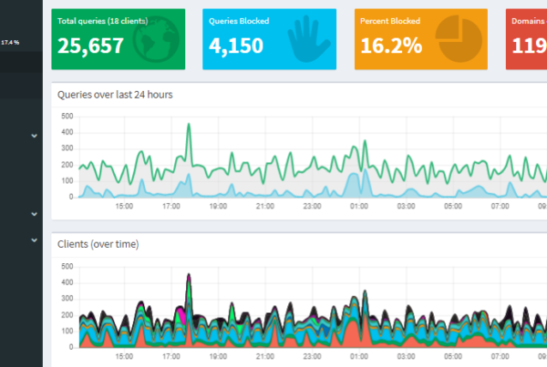The height and width of the screenshot is (367, 547).
Task: Expand the lowest sidebar chevron
Action: click(x=34, y=241)
